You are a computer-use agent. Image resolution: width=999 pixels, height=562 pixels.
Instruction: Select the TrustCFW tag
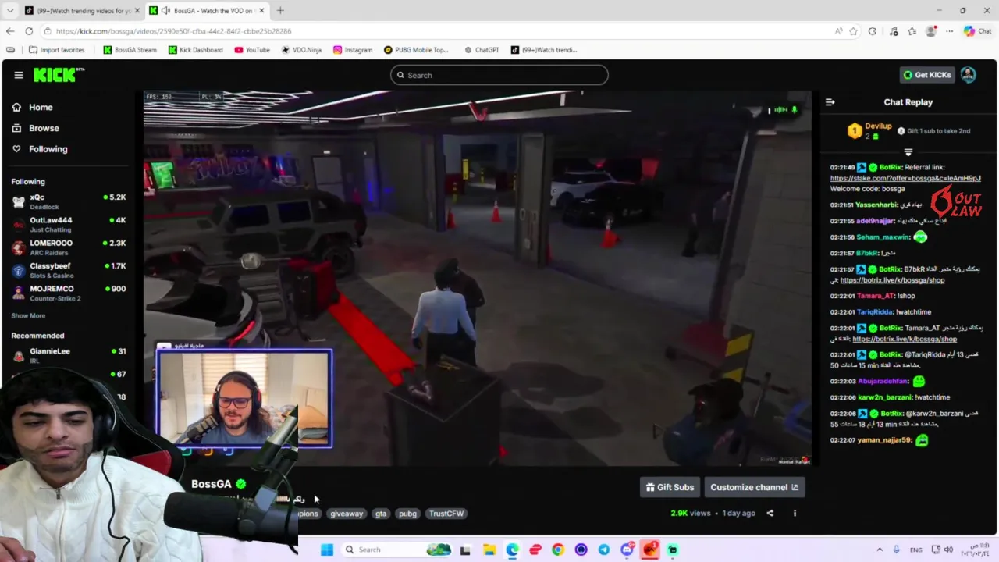(x=446, y=514)
